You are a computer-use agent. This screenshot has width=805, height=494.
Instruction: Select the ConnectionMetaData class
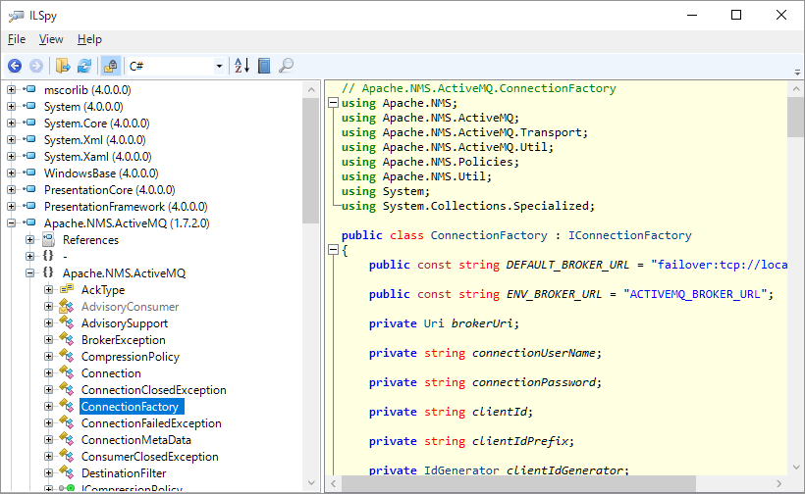(x=135, y=440)
